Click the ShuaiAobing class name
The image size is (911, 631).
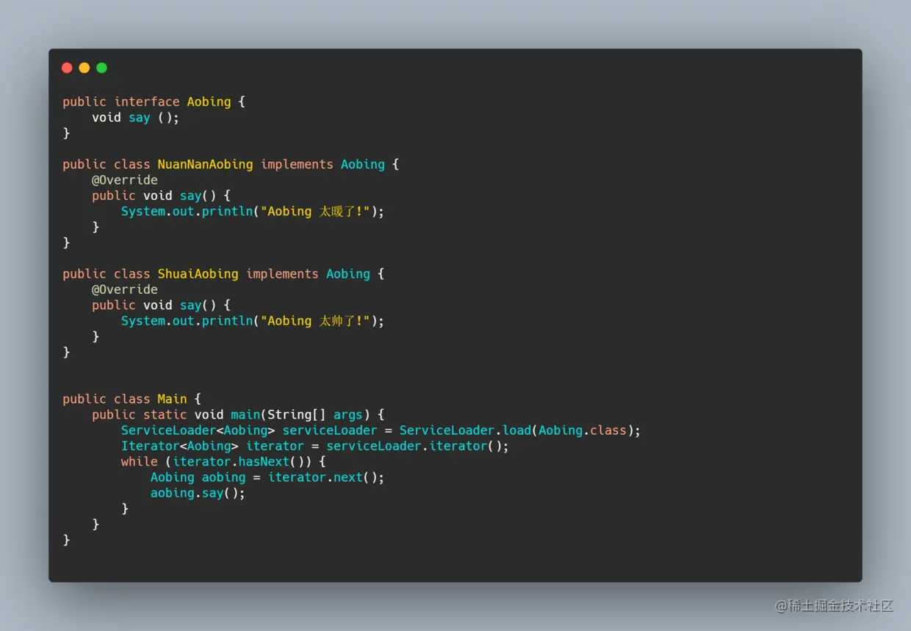198,274
